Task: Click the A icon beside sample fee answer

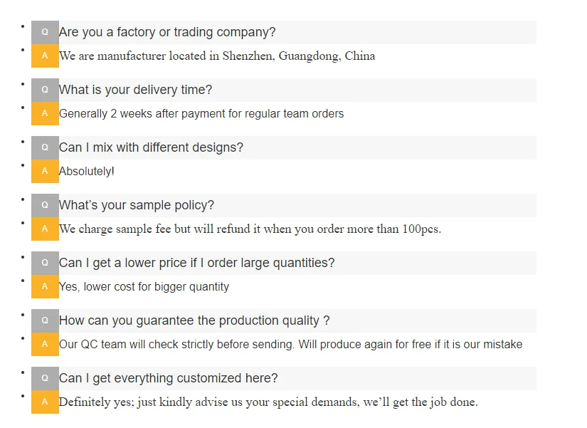Action: tap(45, 229)
